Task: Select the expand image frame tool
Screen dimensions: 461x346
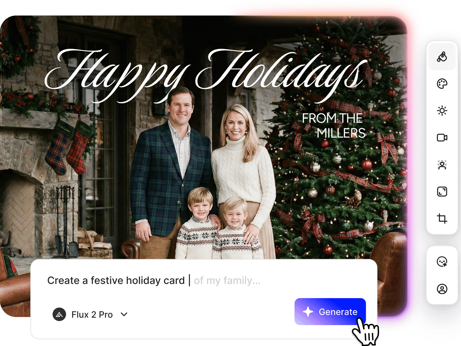Action: (x=442, y=192)
